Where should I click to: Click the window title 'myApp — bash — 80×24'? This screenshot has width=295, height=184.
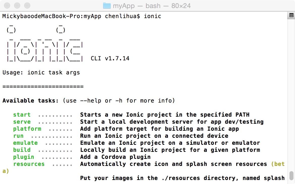tap(152, 6)
